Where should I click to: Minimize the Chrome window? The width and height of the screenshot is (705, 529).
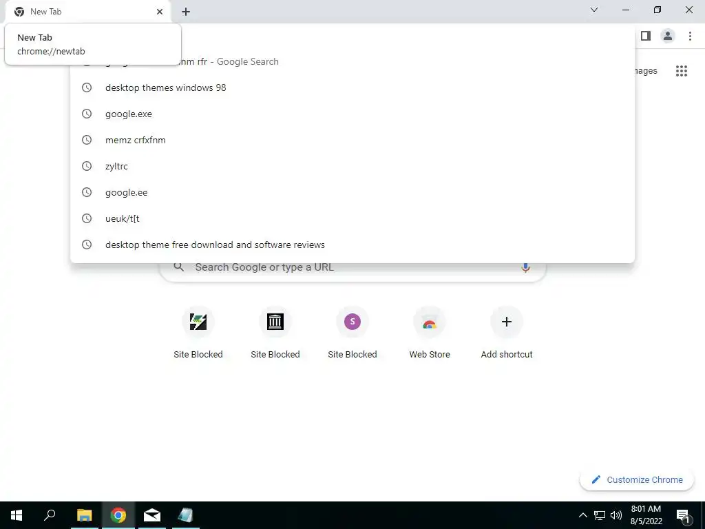pyautogui.click(x=626, y=10)
